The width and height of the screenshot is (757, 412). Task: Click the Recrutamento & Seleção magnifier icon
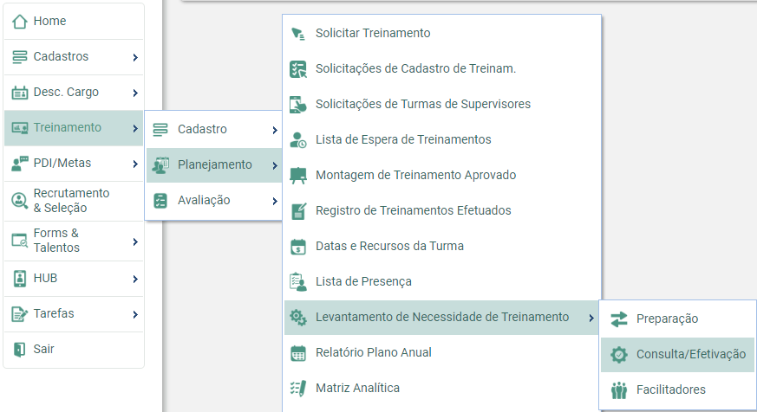click(x=19, y=201)
